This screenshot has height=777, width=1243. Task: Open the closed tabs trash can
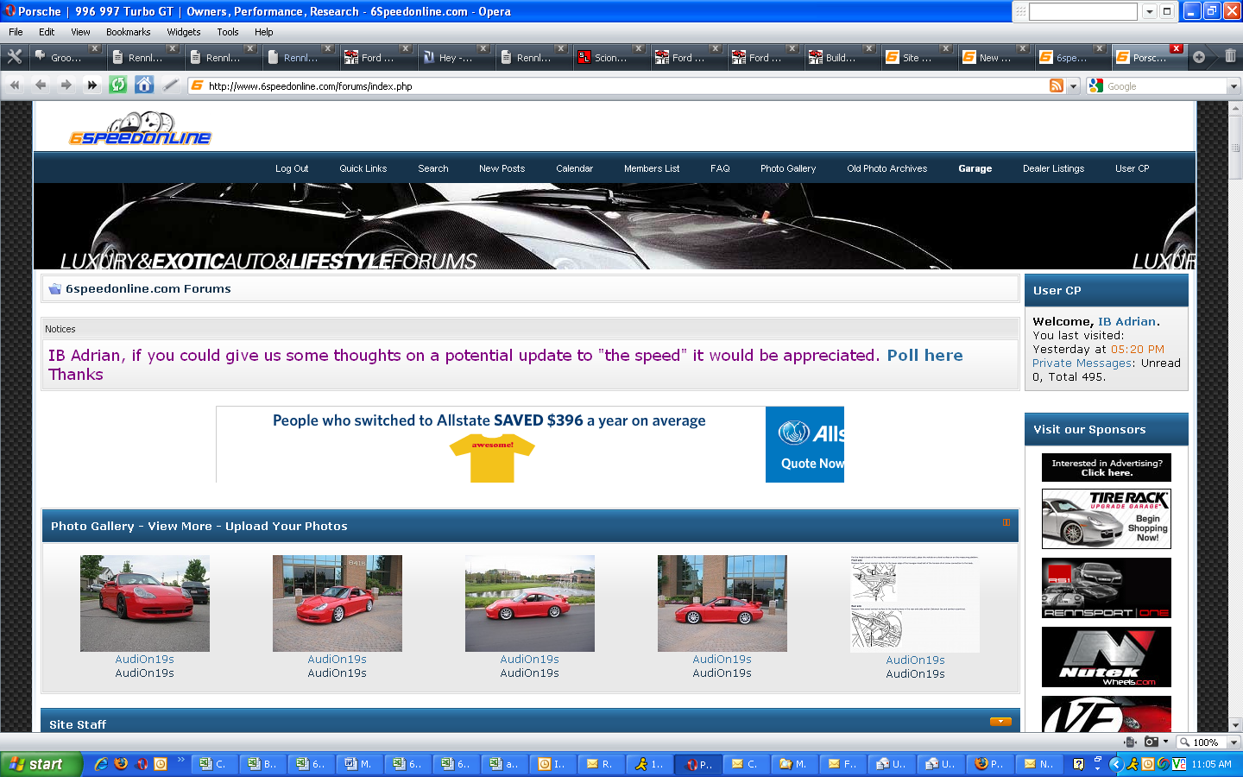(1230, 56)
